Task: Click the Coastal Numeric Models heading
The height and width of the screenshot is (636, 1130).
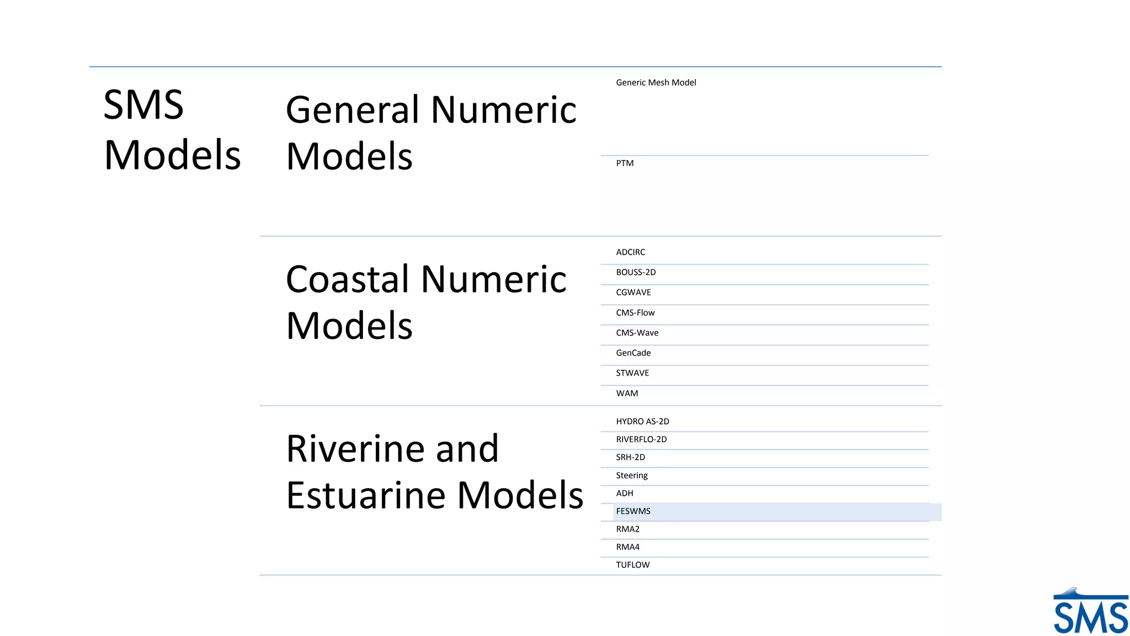Action: click(425, 301)
